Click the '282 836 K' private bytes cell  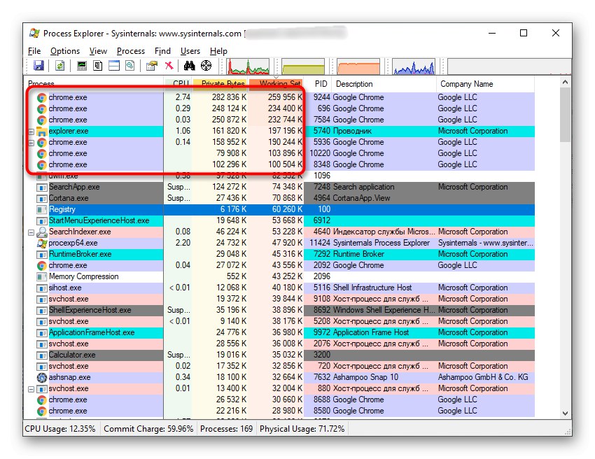[229, 97]
